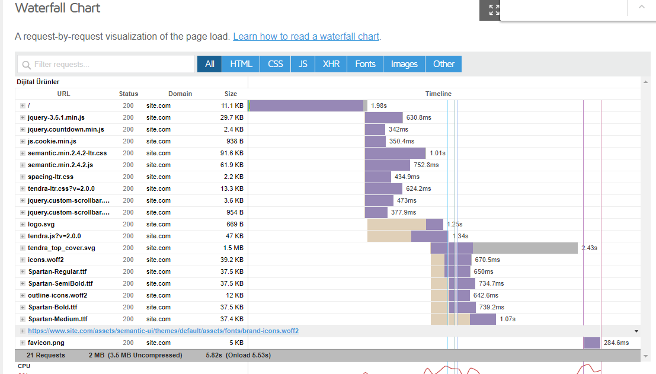Click the 284.6ms favicon.png timing bar
This screenshot has width=656, height=374.
point(592,343)
